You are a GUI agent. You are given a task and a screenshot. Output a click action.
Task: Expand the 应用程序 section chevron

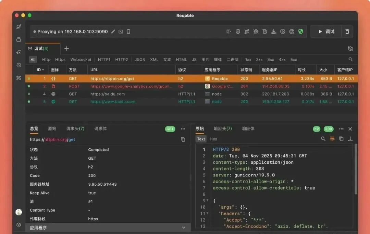pos(183,227)
